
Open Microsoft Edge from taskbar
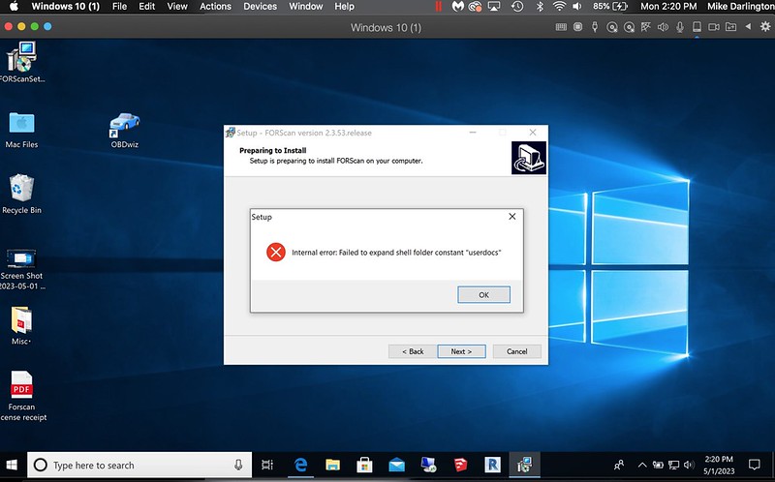pos(300,465)
